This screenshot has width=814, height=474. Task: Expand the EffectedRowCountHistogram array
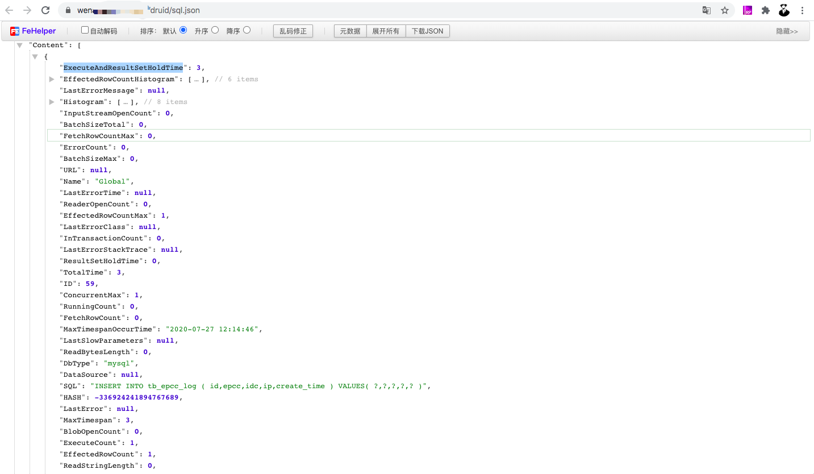point(52,79)
